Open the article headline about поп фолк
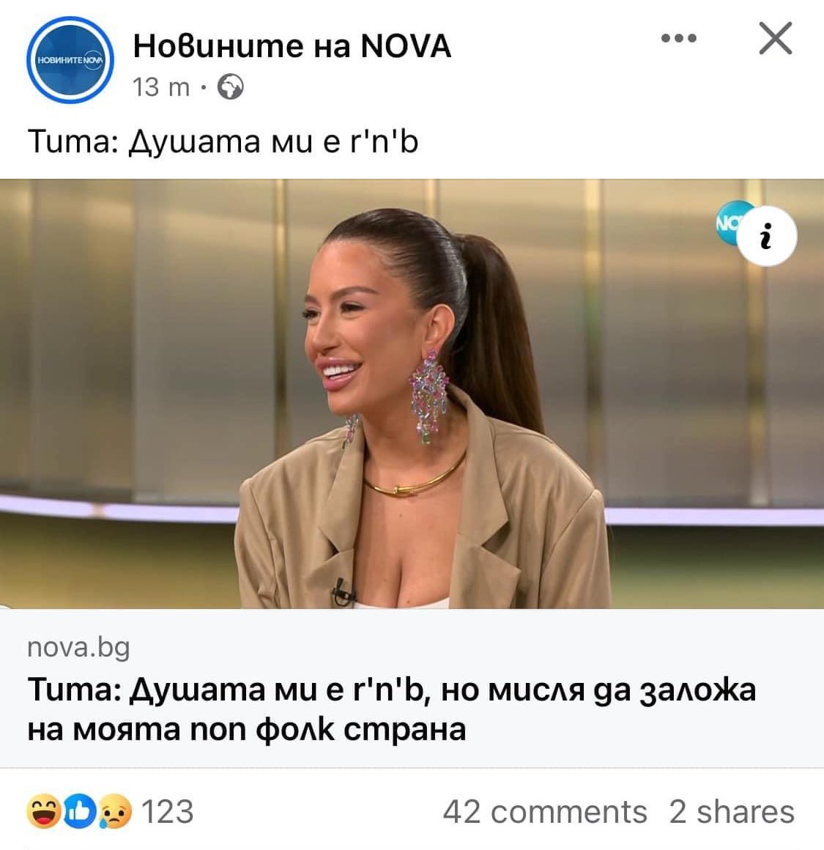 [x=391, y=709]
